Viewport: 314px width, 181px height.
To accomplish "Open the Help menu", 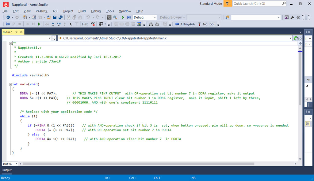I will point(140,11).
